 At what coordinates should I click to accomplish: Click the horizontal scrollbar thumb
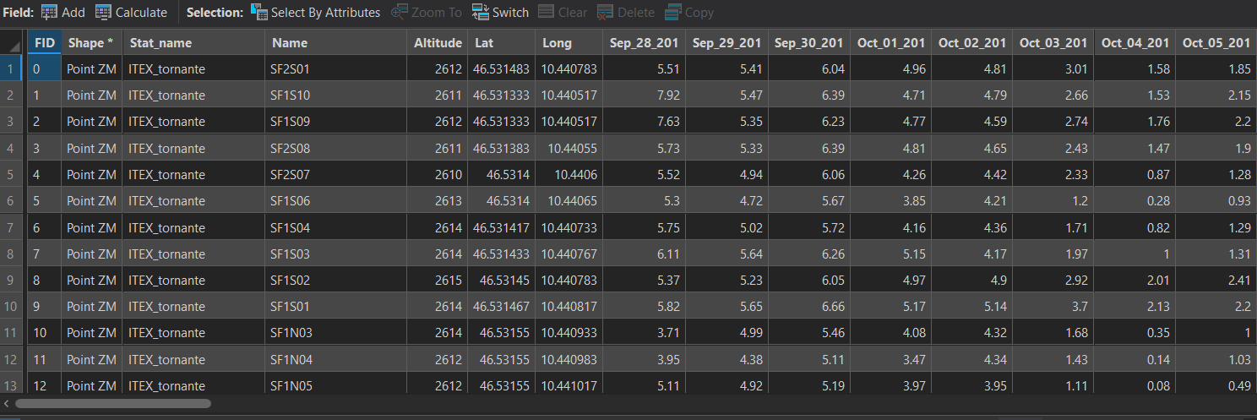pos(113,404)
